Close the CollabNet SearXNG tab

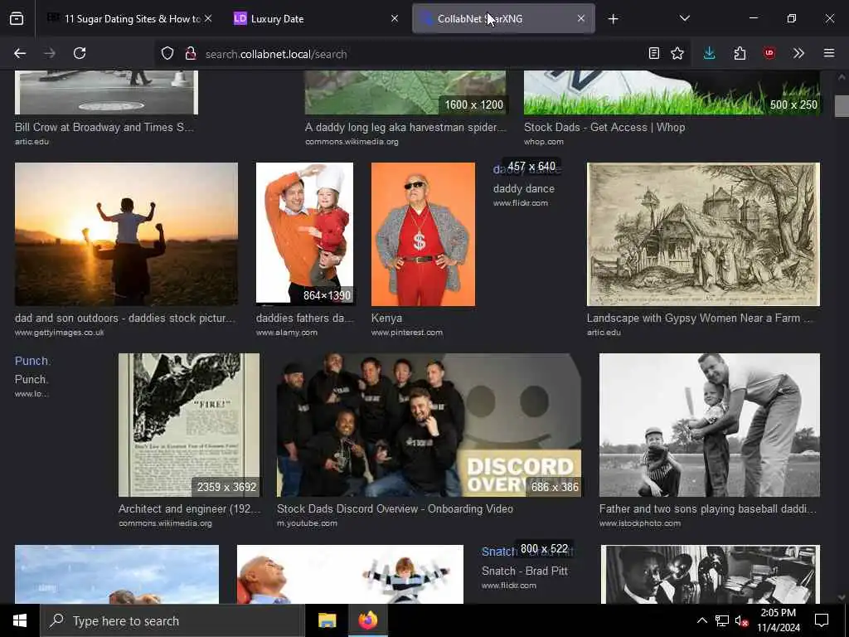pyautogui.click(x=581, y=18)
